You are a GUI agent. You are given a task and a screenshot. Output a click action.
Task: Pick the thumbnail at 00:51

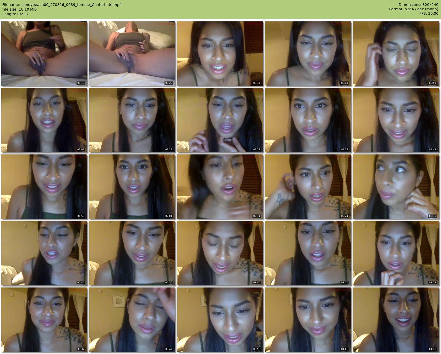point(396,54)
